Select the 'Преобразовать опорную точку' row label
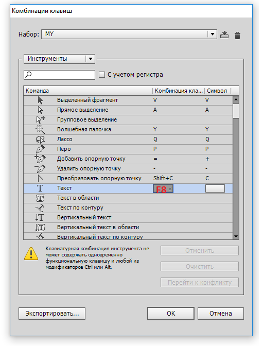 pos(99,178)
